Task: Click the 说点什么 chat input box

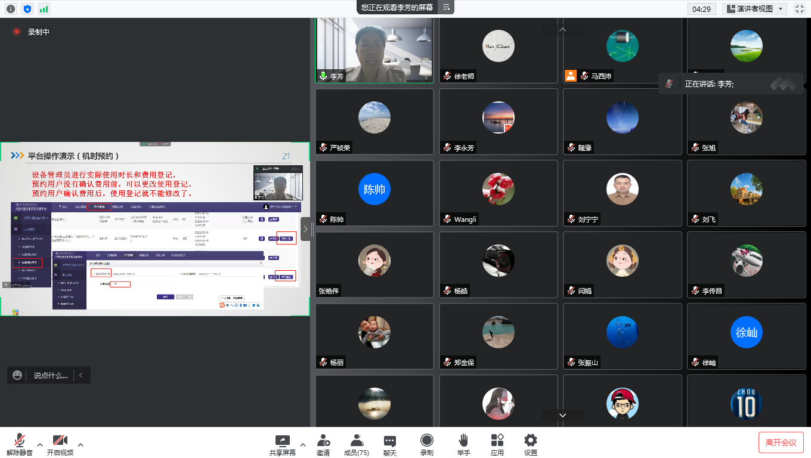Action: [x=50, y=375]
